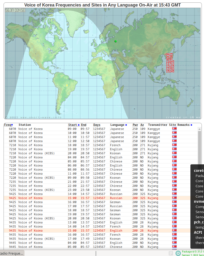The height and width of the screenshot is (256, 204).
Task: Click the 9890 frequency label on the map
Action: tap(169, 59)
